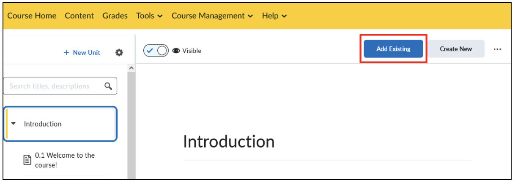Open the Content menu item
This screenshot has height=183, width=515.
click(x=79, y=16)
